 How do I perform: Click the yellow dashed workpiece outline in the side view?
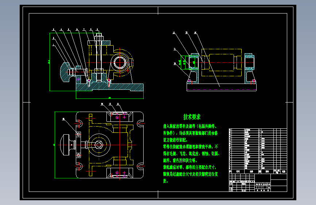click(x=222, y=62)
